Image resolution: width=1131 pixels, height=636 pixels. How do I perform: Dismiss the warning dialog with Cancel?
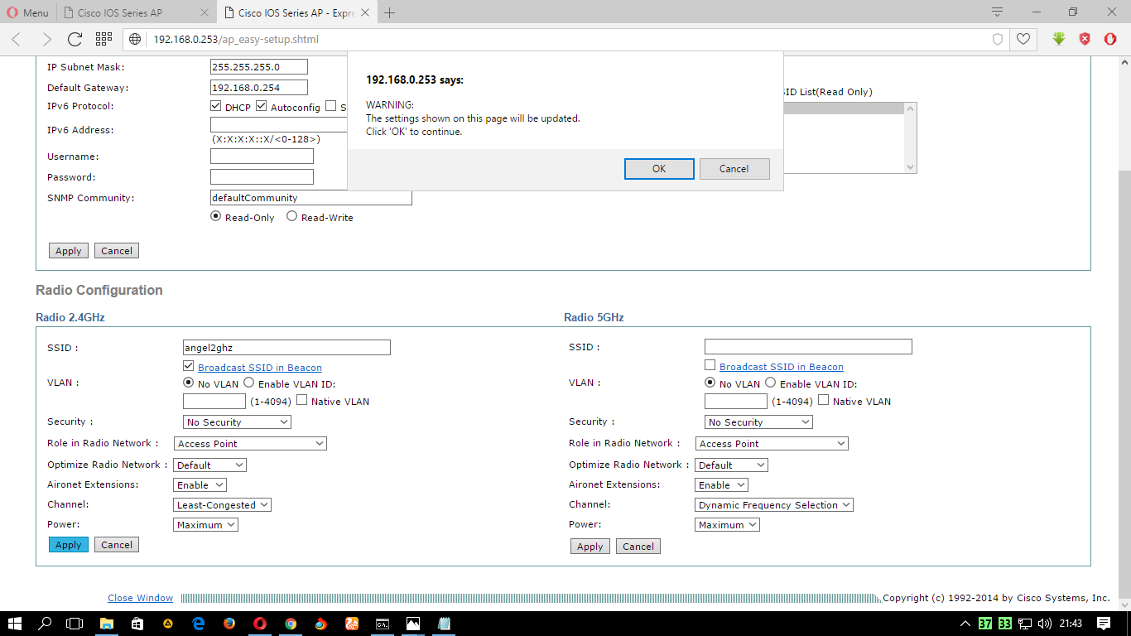(x=734, y=169)
